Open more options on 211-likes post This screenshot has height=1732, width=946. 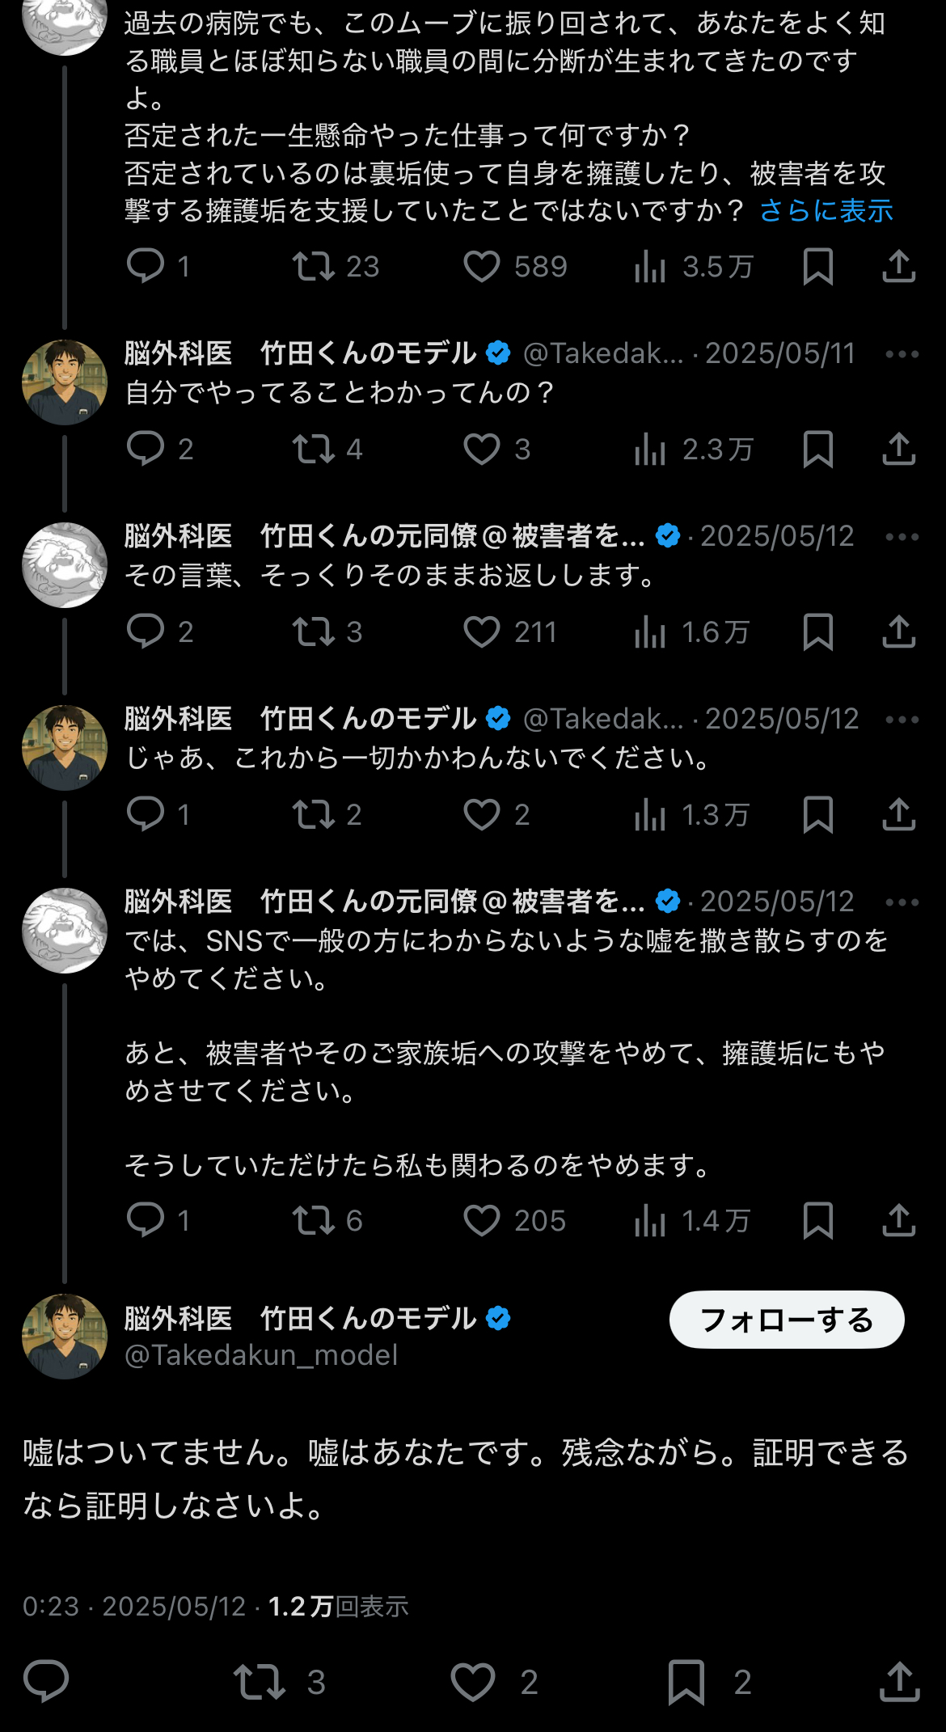[x=902, y=537]
